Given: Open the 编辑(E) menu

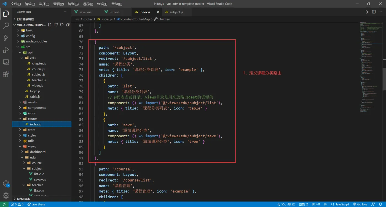Looking at the screenshot, I should coord(30,4).
